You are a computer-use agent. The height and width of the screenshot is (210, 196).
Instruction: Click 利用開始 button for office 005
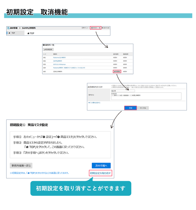pyautogui.click(x=117, y=71)
